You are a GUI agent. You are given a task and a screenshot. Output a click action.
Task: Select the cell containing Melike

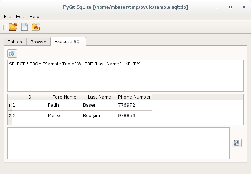(65, 116)
